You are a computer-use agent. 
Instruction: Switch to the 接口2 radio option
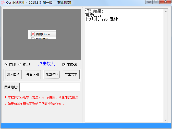(x=20, y=64)
